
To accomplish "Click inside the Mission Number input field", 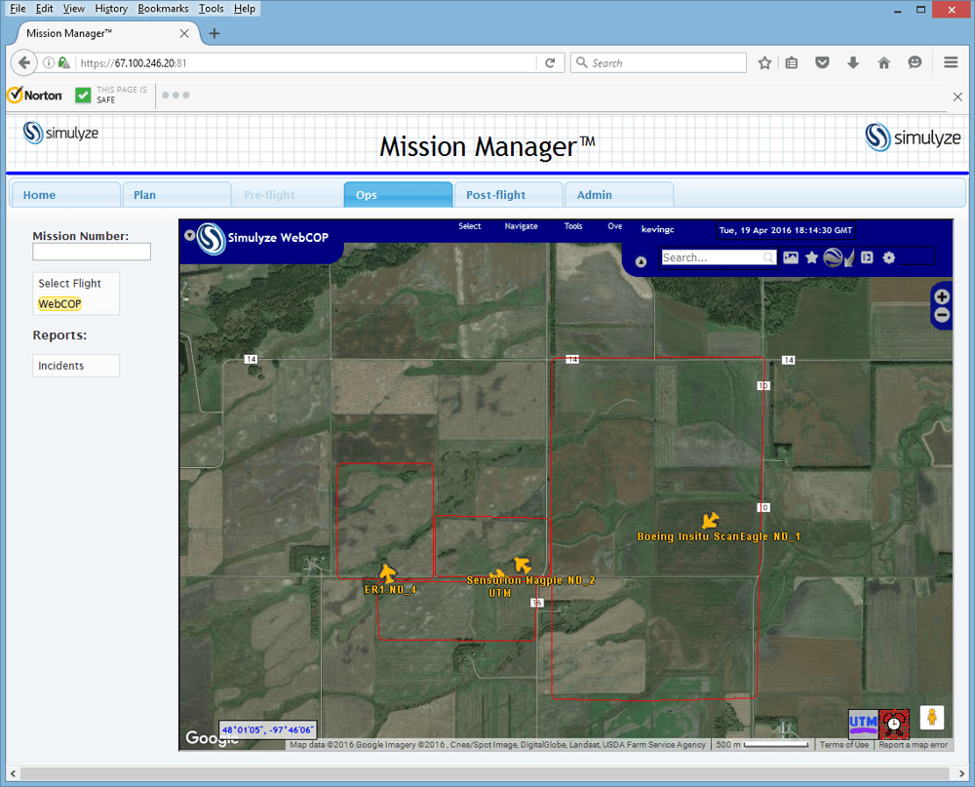I will pyautogui.click(x=91, y=252).
